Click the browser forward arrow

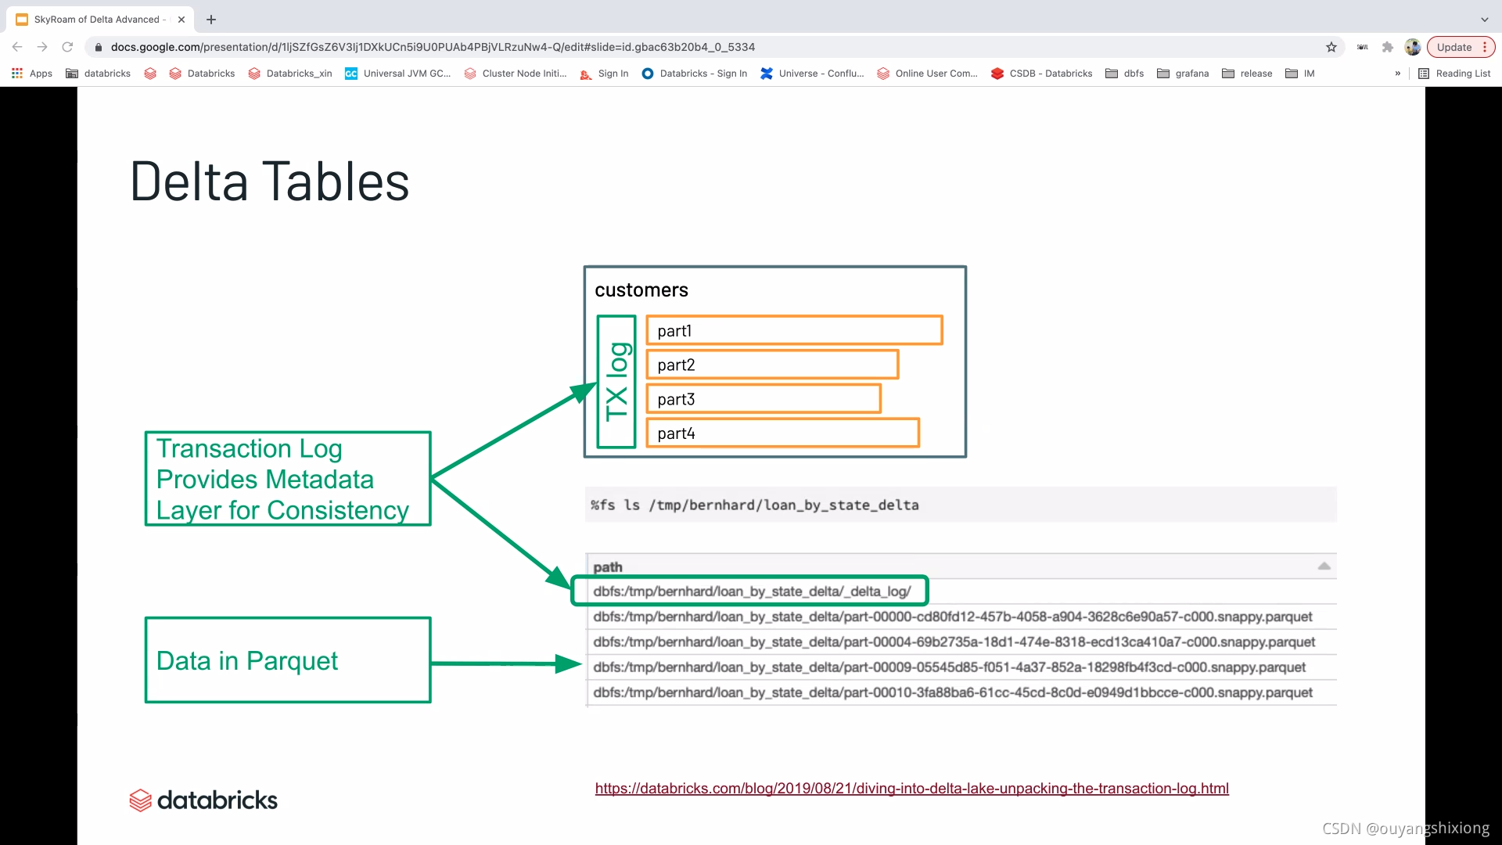coord(42,47)
